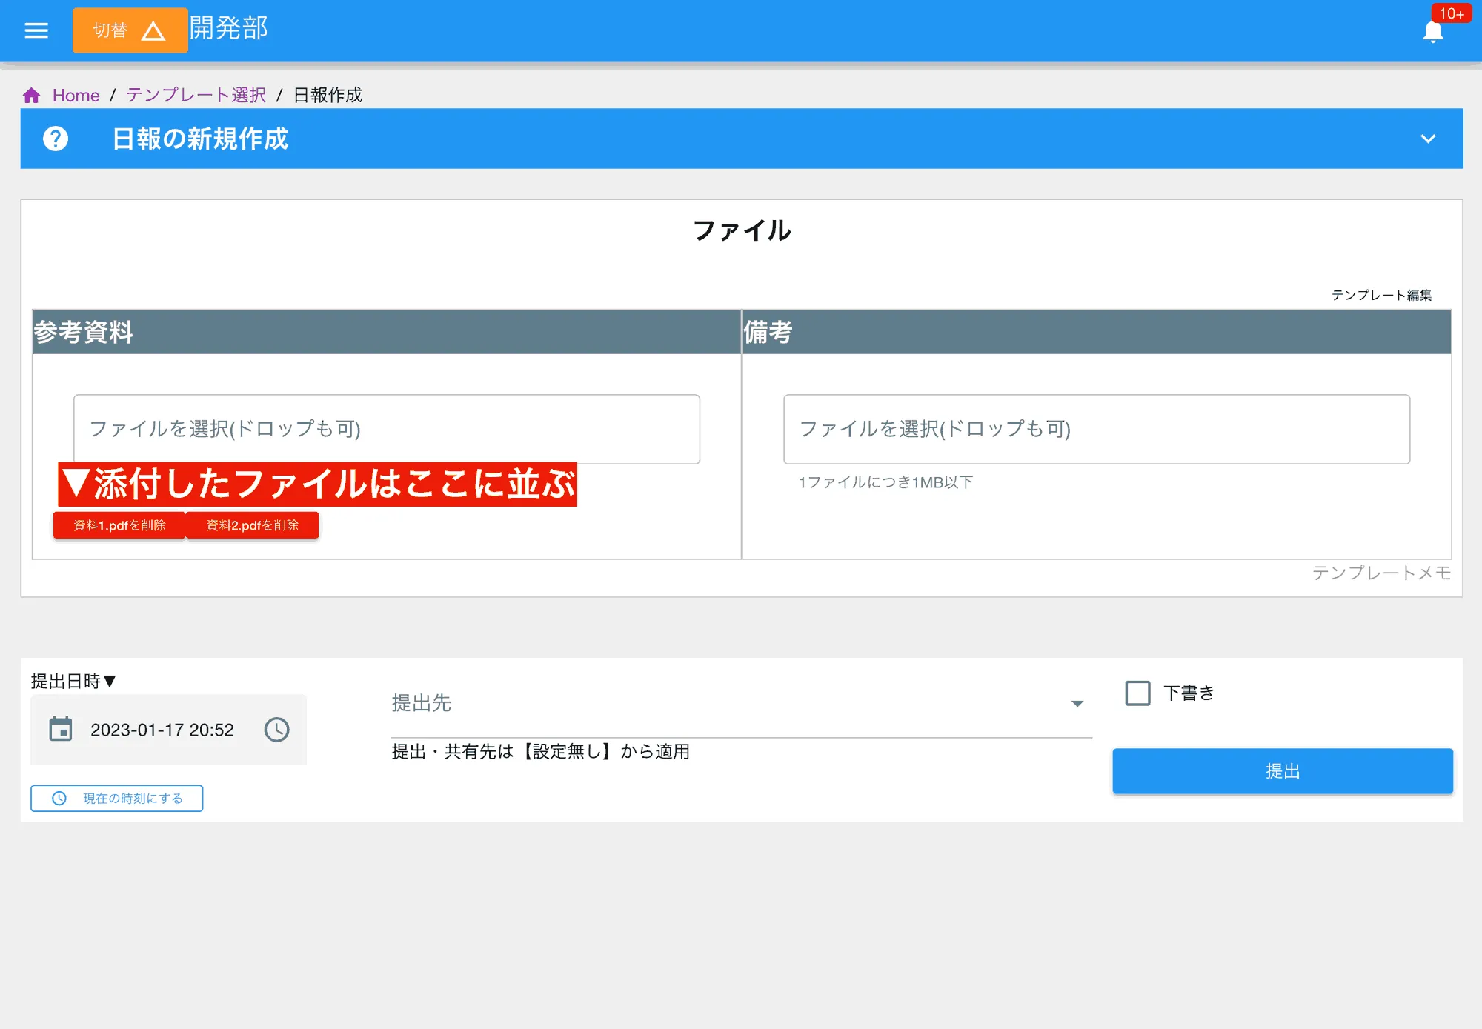Click the notification bell with 10+ badge
Viewport: 1482px width, 1029px height.
point(1433,31)
